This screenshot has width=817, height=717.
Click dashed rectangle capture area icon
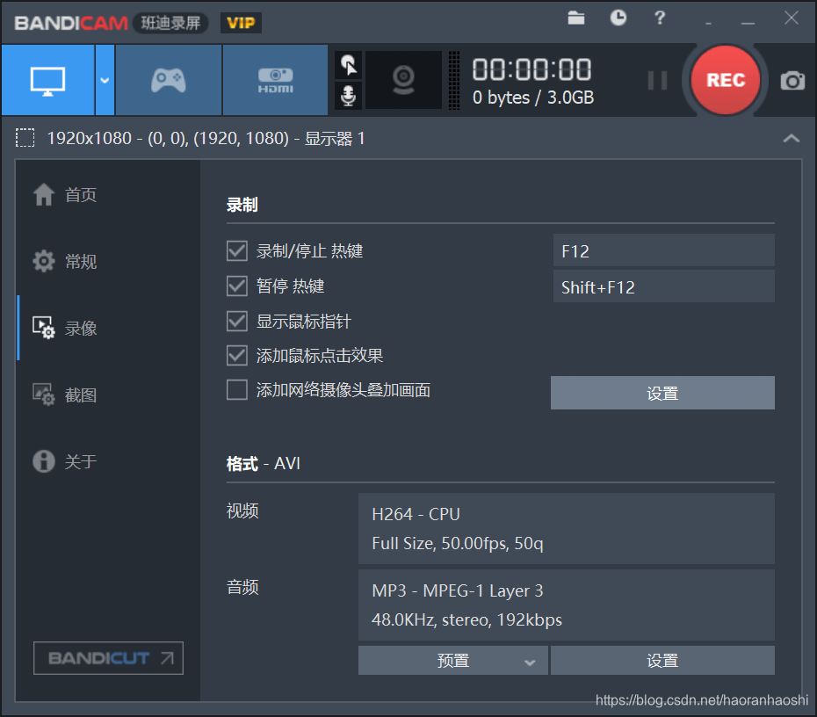tap(25, 138)
